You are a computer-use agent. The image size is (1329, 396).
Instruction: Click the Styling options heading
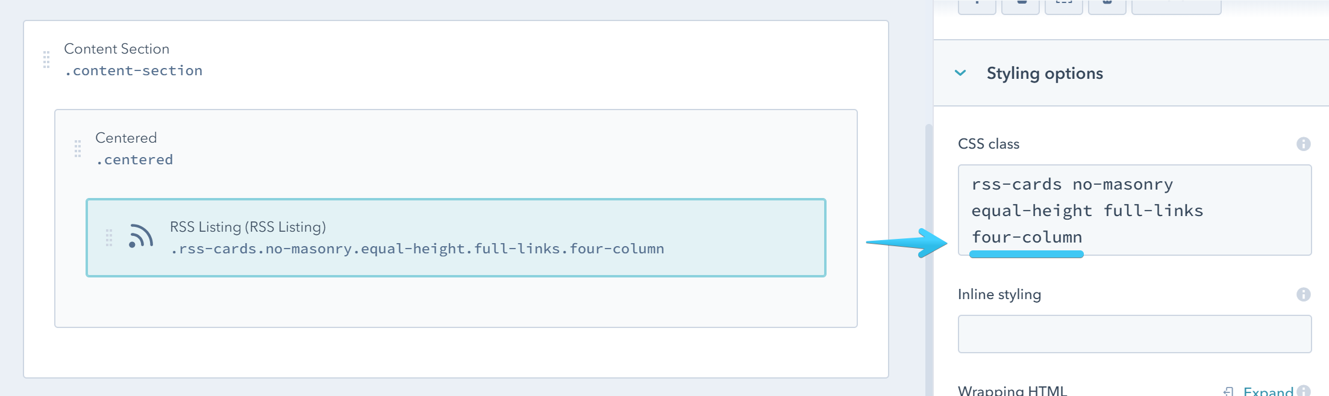(x=1045, y=73)
